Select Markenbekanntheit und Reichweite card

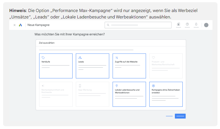pyautogui.click(x=56, y=94)
